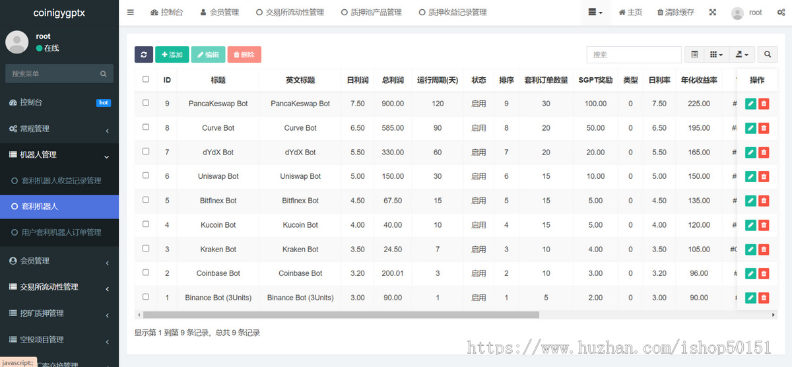Toggle the sidebar hamburger menu icon
Screen dimensions: 792x367
tap(130, 13)
